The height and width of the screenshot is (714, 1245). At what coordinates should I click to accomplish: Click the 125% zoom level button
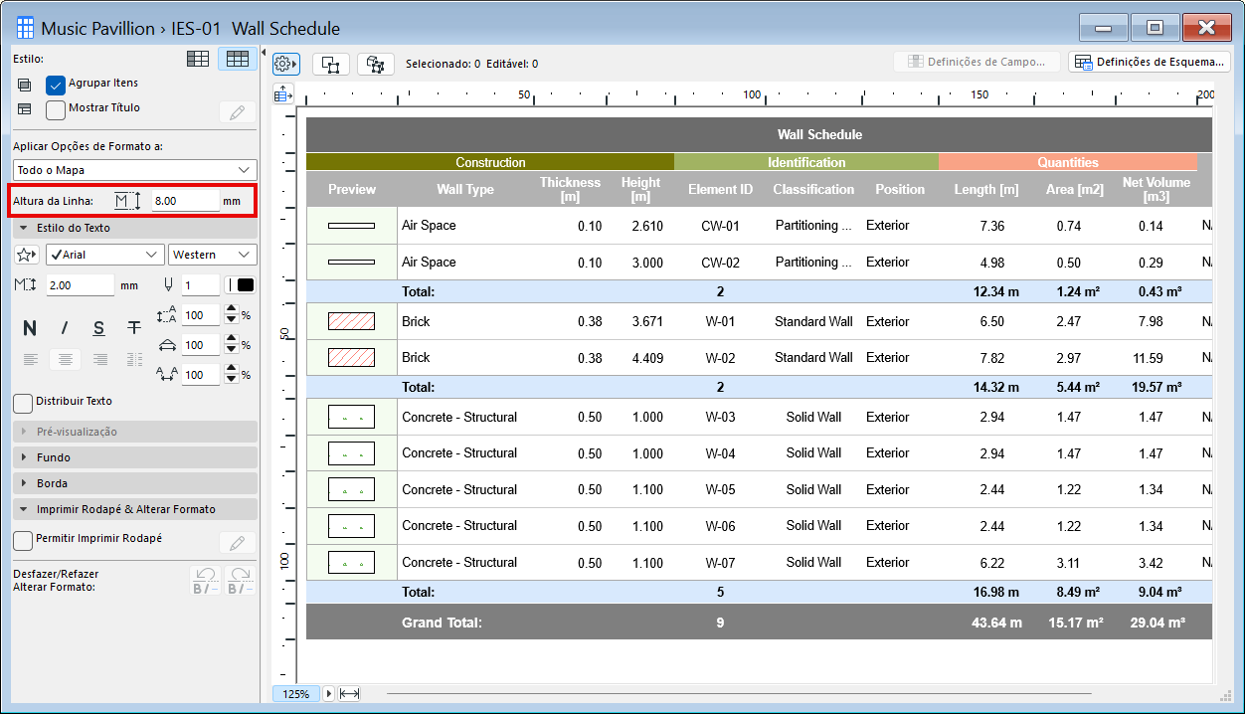click(295, 694)
